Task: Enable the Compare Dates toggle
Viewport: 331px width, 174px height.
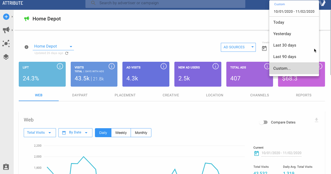Action: [264, 122]
